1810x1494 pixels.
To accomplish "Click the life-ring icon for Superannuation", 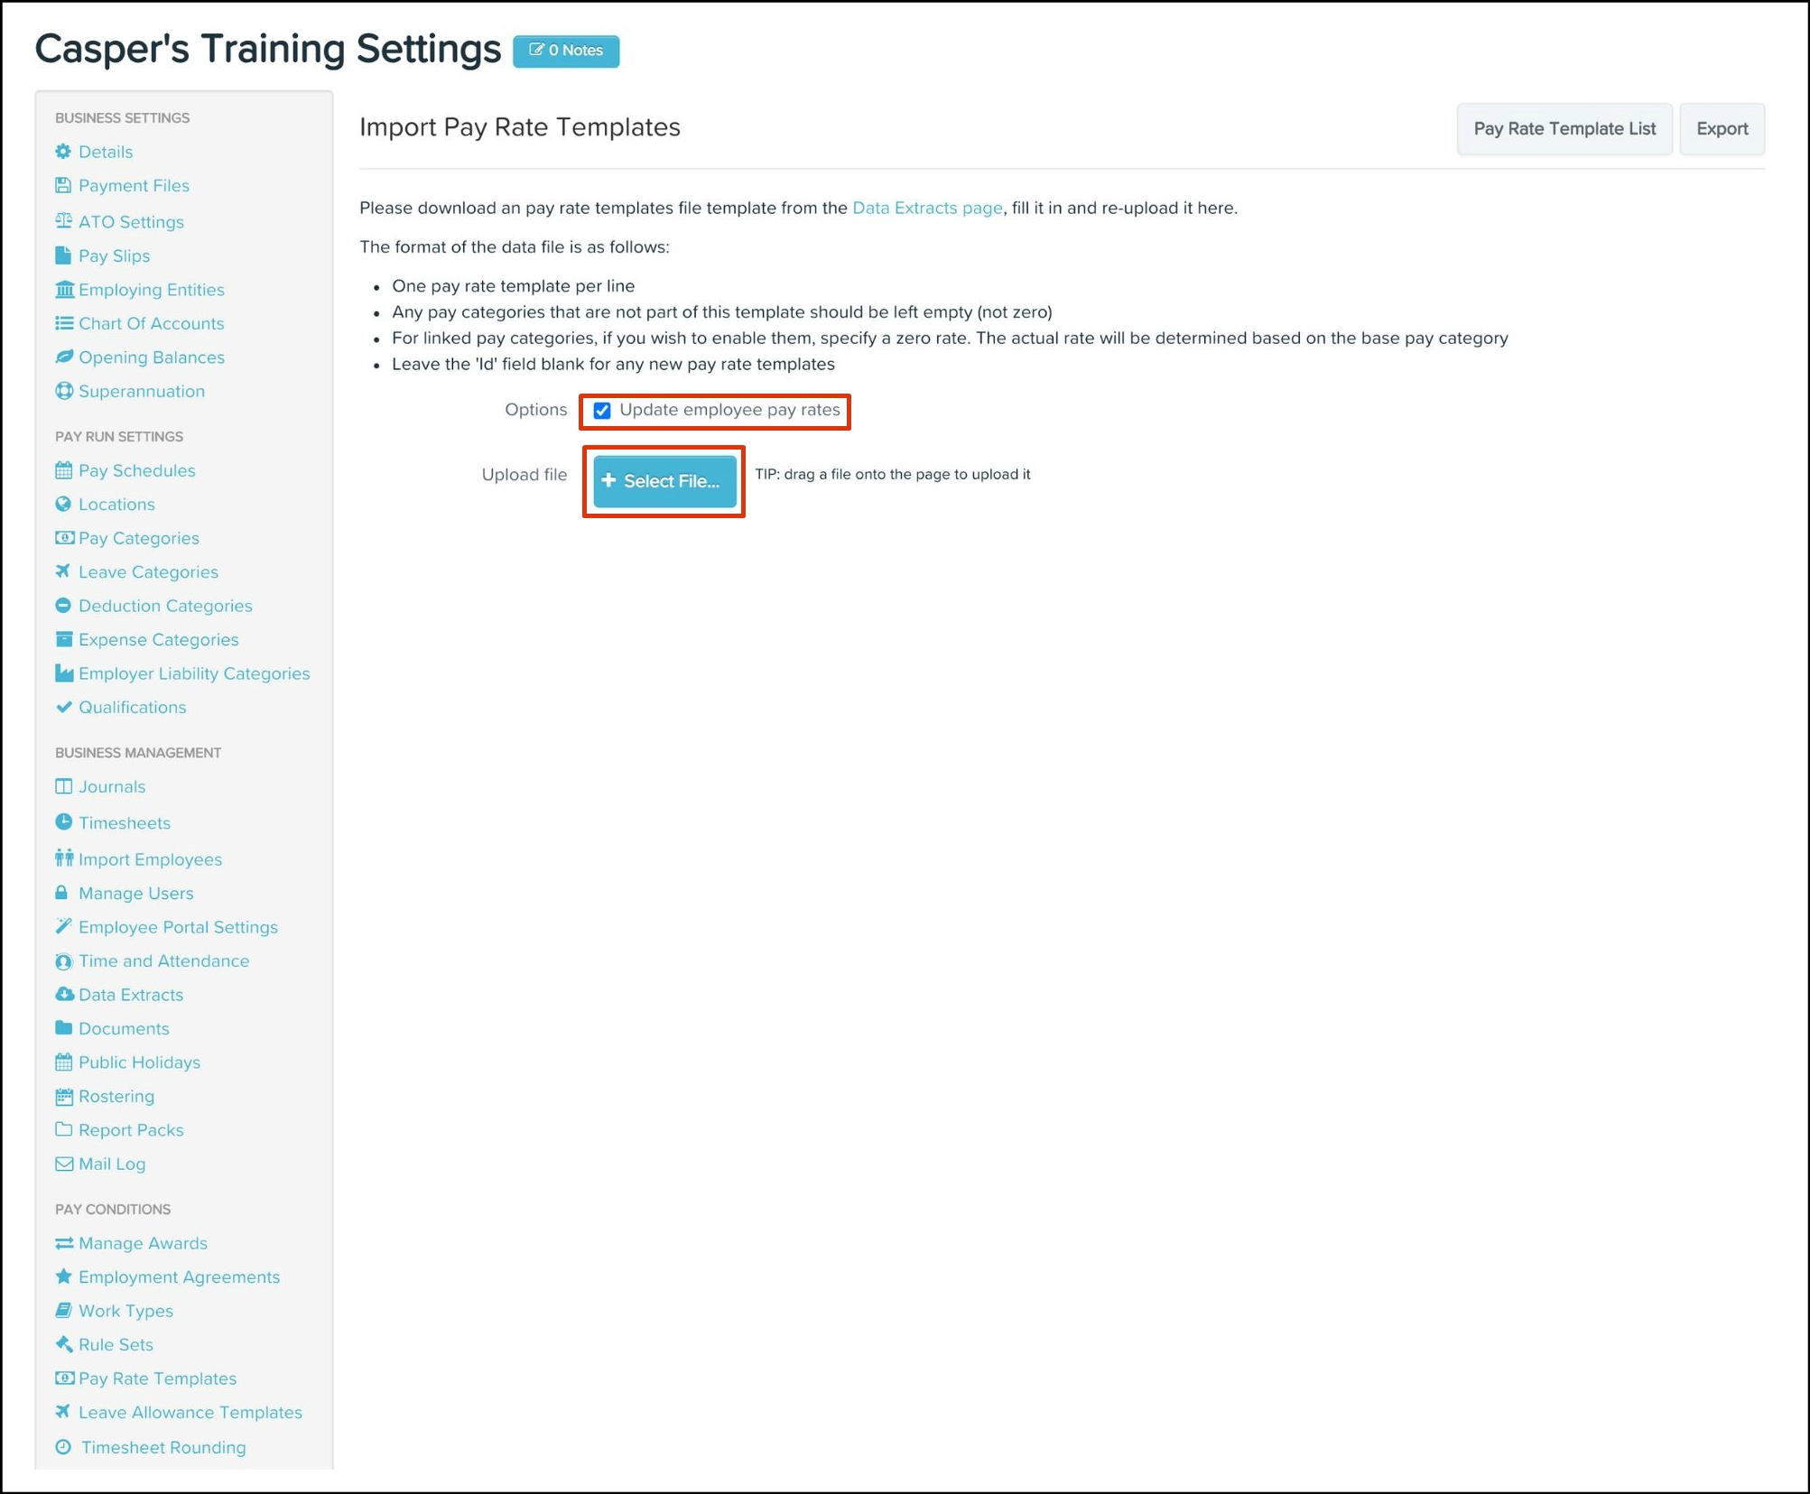I will click(63, 391).
